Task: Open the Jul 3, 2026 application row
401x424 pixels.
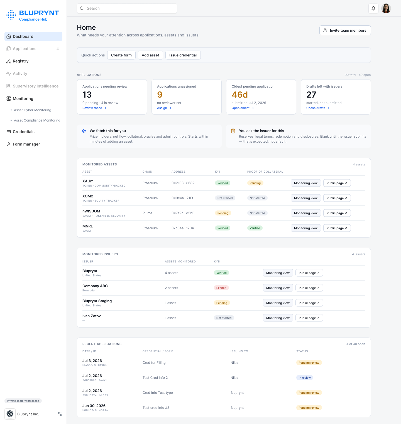Action: click(x=224, y=363)
